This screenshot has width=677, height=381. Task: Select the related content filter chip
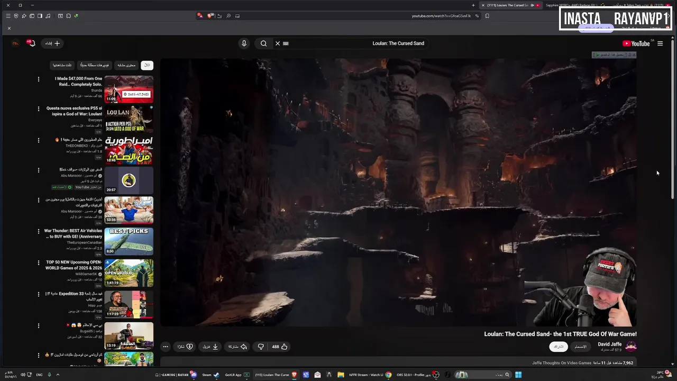point(126,65)
